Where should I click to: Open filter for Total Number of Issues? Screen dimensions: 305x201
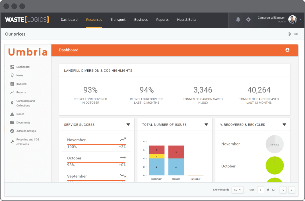[x=206, y=125]
